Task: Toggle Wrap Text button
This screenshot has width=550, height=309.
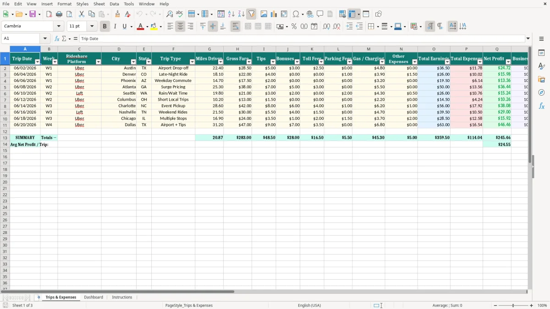Action: [235, 27]
